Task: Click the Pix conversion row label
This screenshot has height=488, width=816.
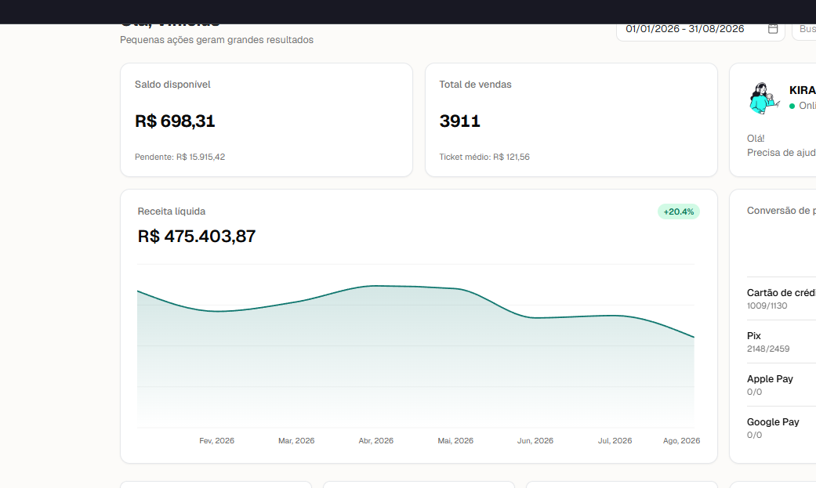Action: [753, 336]
